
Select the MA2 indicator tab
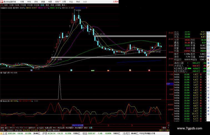(x=54, y=128)
